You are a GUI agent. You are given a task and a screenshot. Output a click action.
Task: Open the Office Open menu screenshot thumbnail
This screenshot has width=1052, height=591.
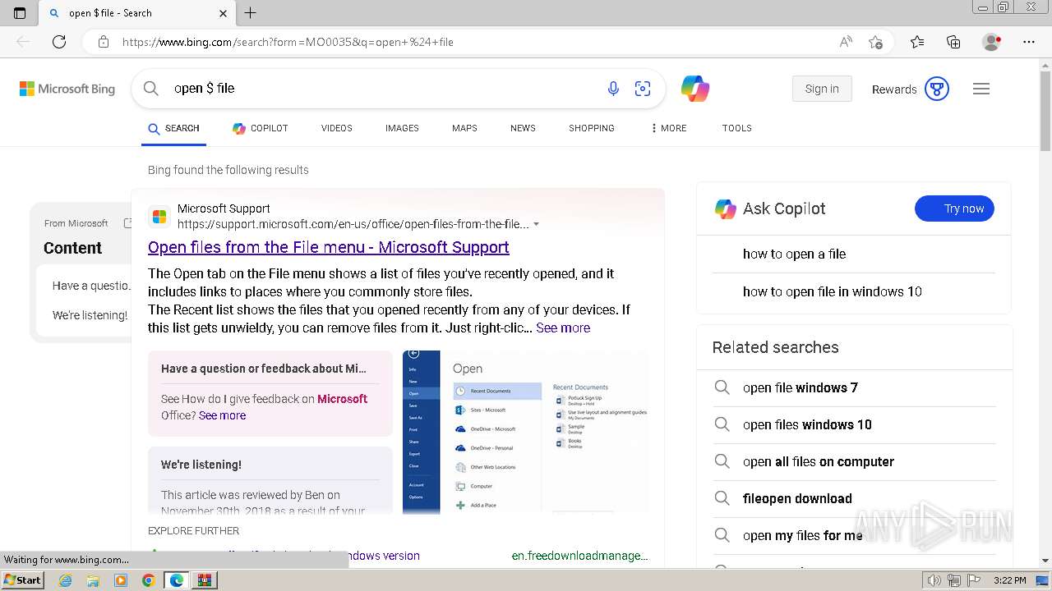(x=526, y=433)
